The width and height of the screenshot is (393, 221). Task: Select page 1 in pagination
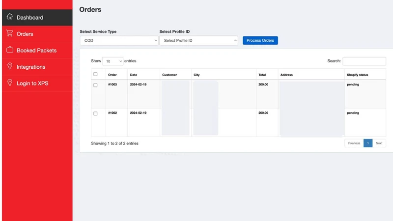point(368,143)
